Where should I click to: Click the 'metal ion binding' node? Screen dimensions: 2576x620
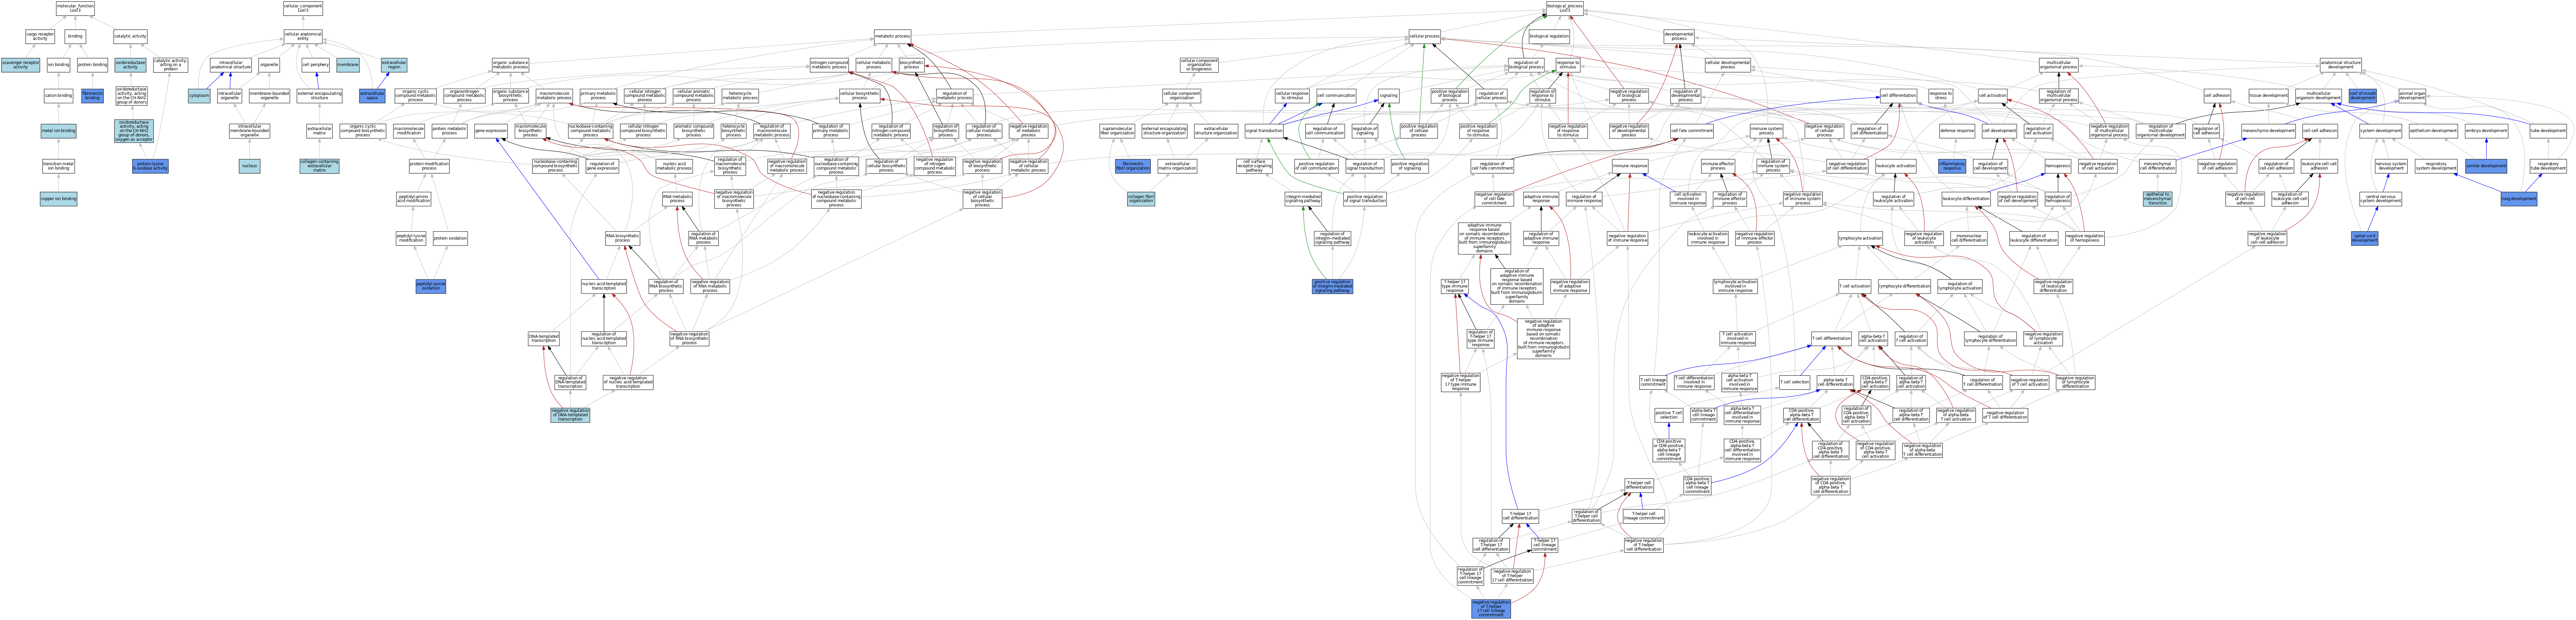[58, 131]
